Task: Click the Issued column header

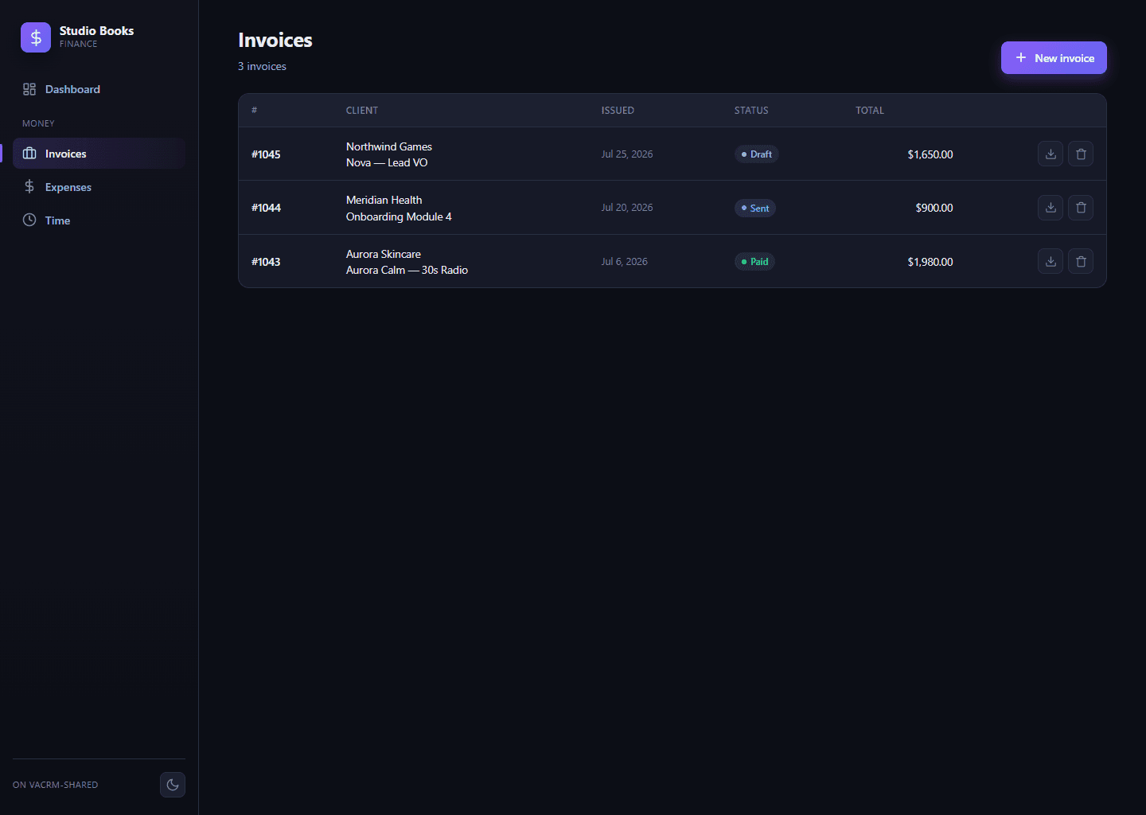Action: pos(618,111)
